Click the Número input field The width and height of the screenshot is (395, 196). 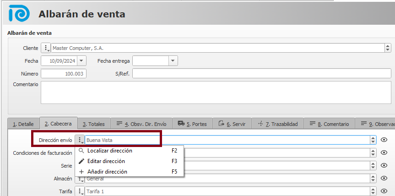click(x=64, y=74)
